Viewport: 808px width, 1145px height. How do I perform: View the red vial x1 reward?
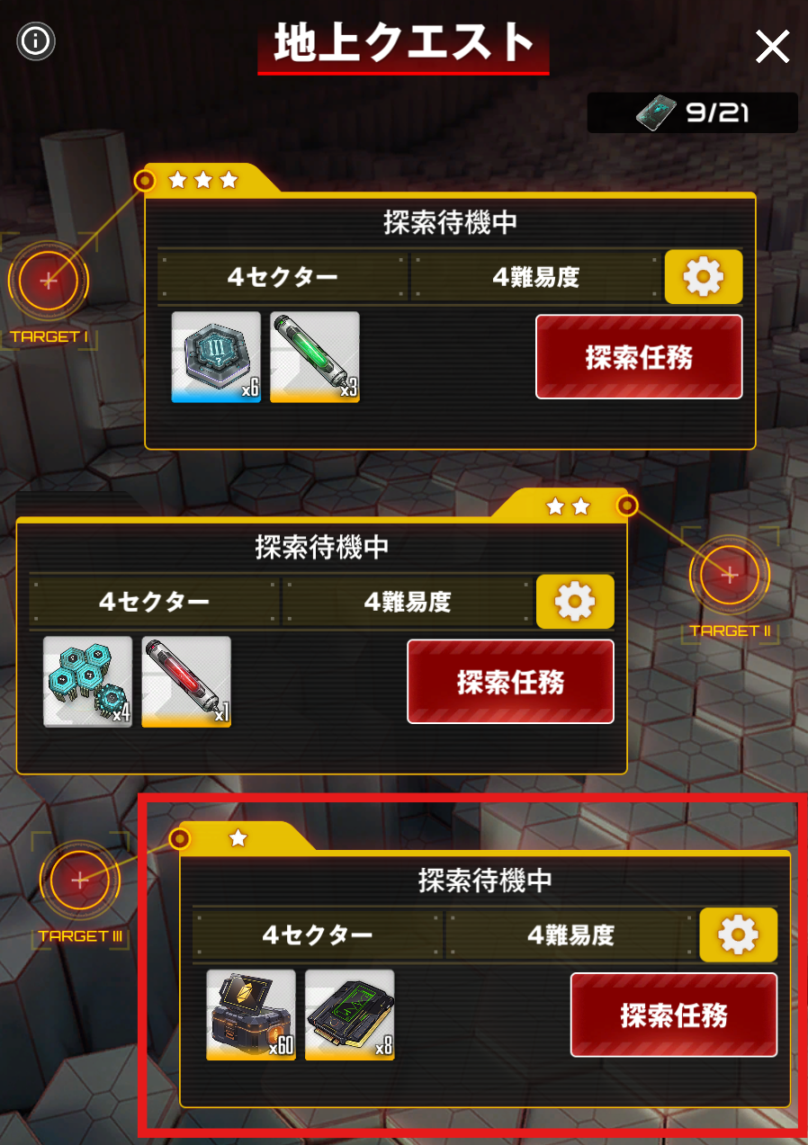pos(186,682)
